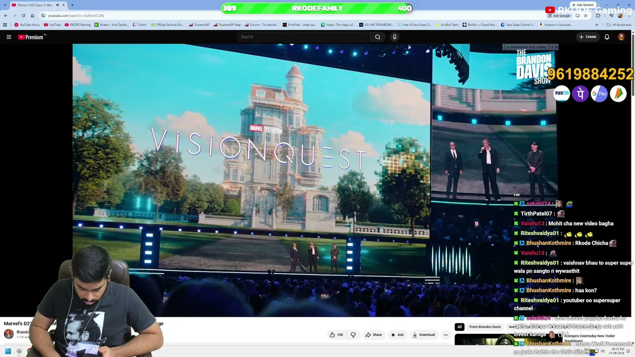Open the Imgur bookmark
This screenshot has height=357, width=635.
(338, 25)
